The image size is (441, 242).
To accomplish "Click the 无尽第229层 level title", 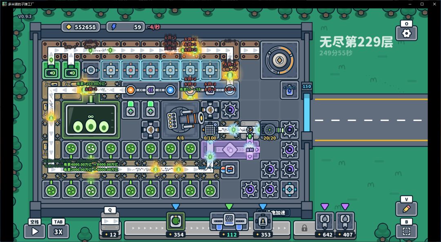I will click(x=356, y=42).
